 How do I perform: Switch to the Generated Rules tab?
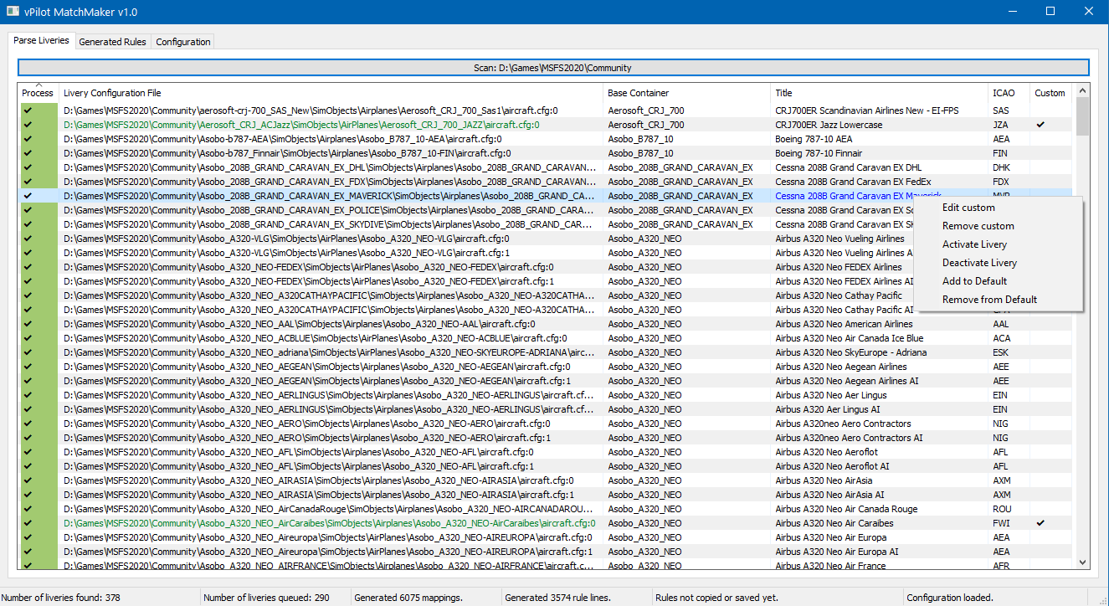(112, 42)
